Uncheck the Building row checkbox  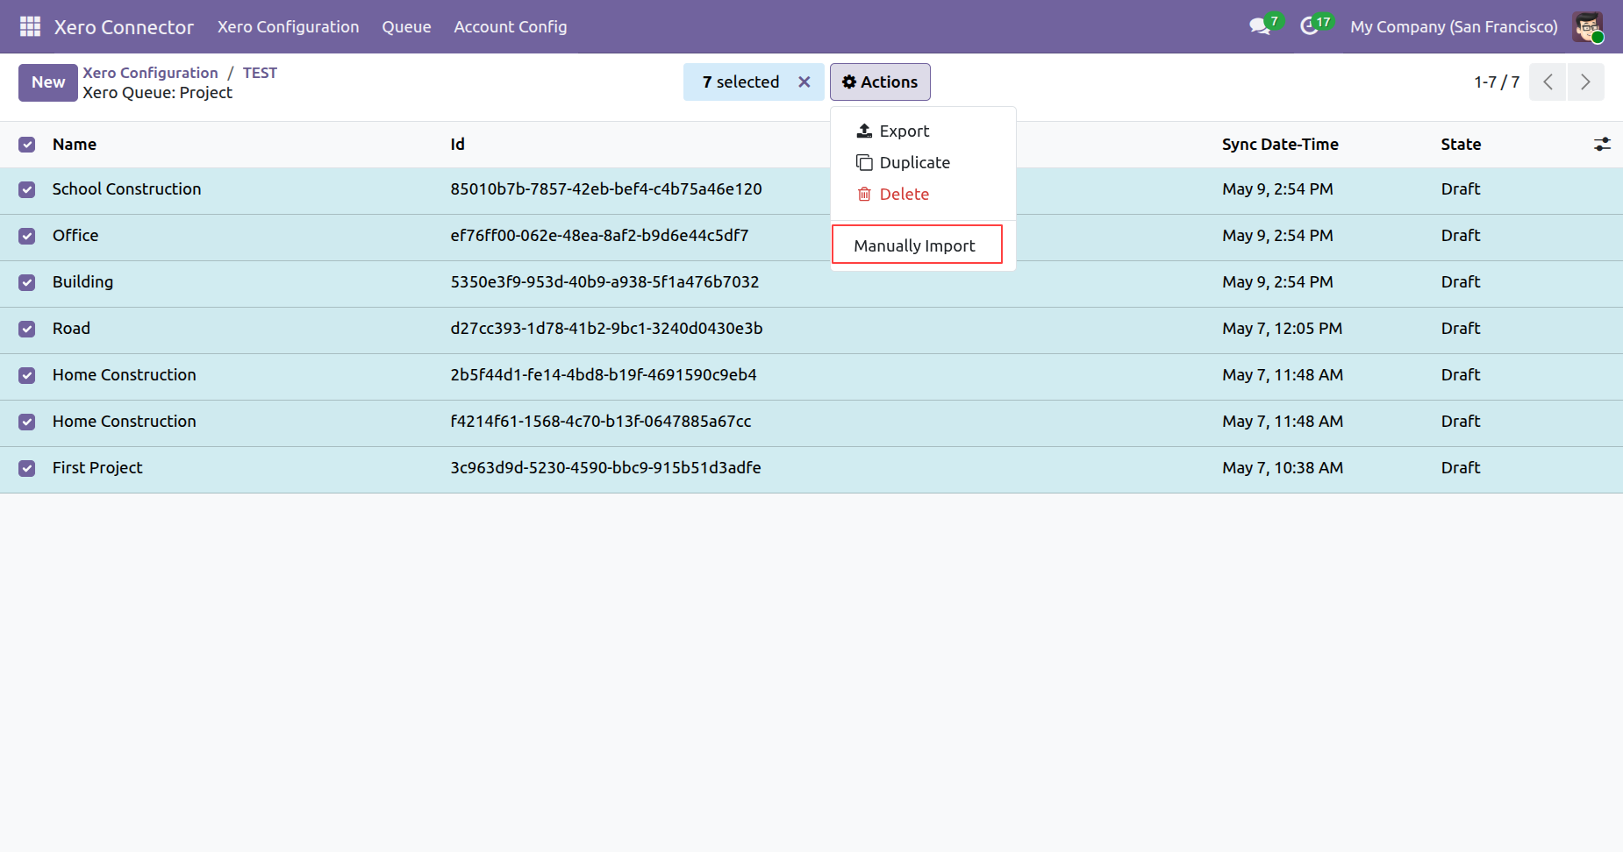(27, 282)
